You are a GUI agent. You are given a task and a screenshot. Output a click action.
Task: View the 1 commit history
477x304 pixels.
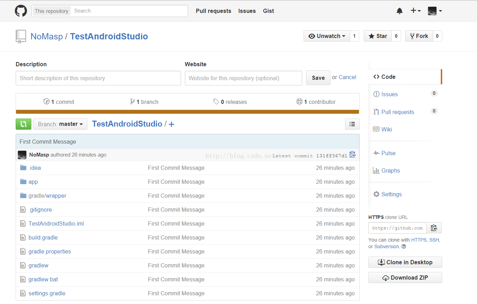click(x=59, y=102)
